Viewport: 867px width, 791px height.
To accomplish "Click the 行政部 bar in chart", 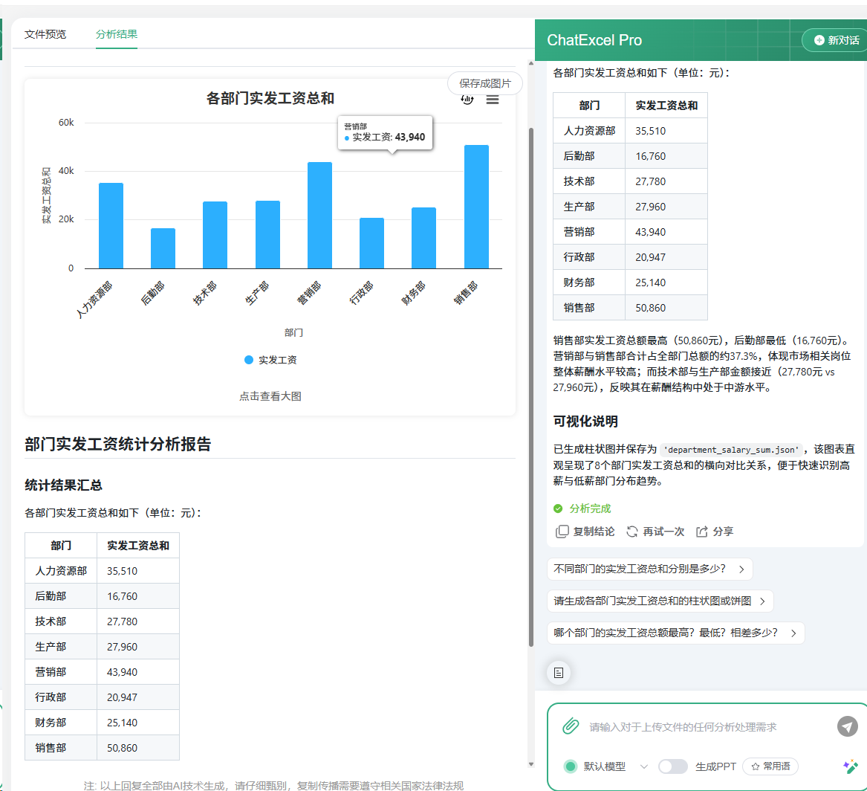I will 371,243.
